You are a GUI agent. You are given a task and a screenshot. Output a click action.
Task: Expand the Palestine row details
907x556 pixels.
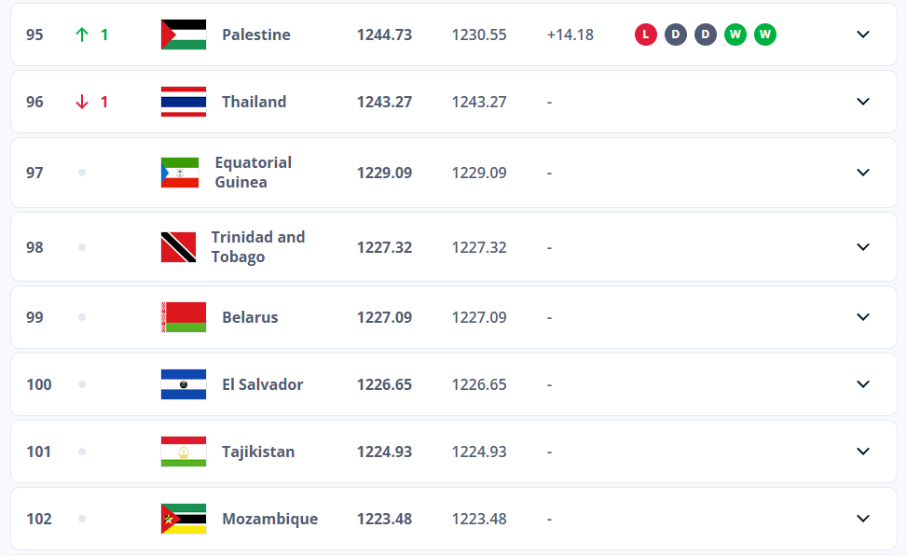(x=863, y=35)
